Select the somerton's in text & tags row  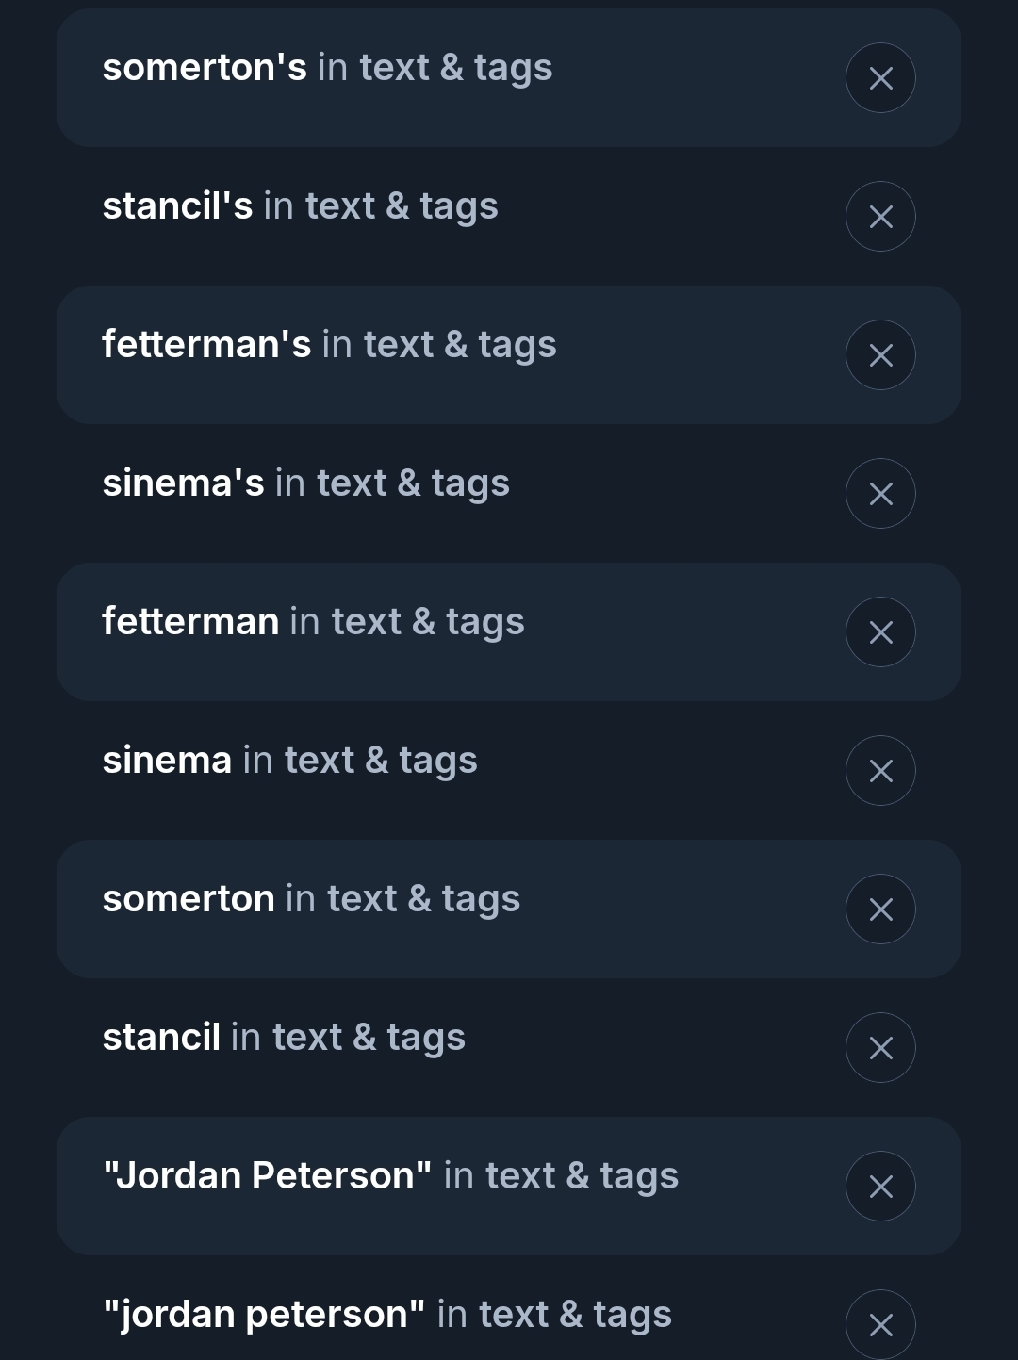click(327, 68)
